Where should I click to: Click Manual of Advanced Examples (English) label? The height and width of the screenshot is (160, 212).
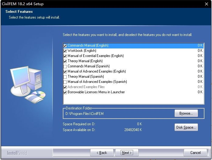click(97, 71)
